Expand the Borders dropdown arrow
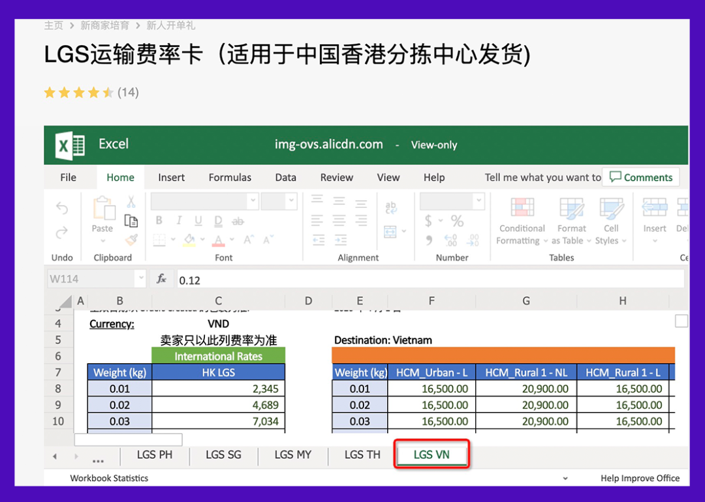 (173, 240)
